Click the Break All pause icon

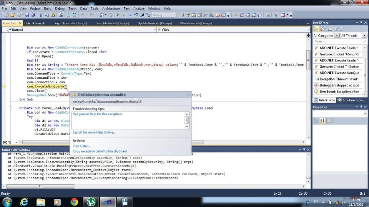click(124, 15)
